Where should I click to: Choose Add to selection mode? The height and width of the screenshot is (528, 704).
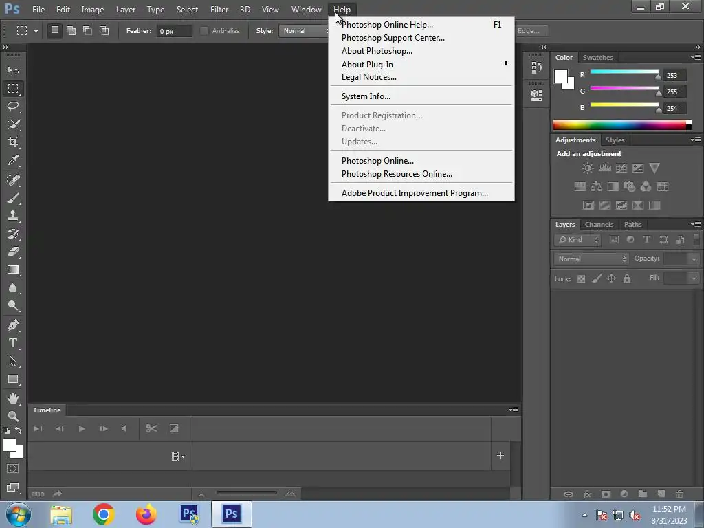pyautogui.click(x=71, y=30)
